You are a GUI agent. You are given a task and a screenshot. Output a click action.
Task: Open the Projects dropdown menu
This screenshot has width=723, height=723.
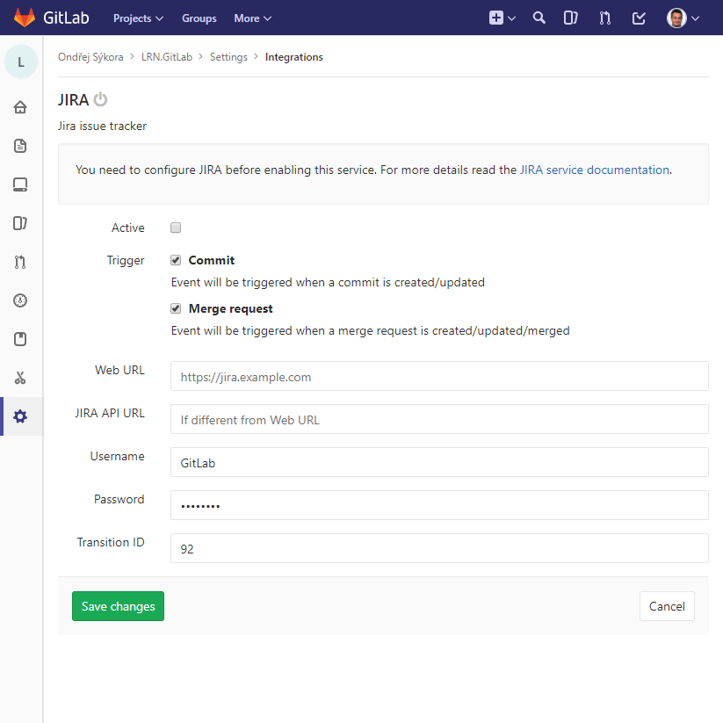pyautogui.click(x=138, y=18)
